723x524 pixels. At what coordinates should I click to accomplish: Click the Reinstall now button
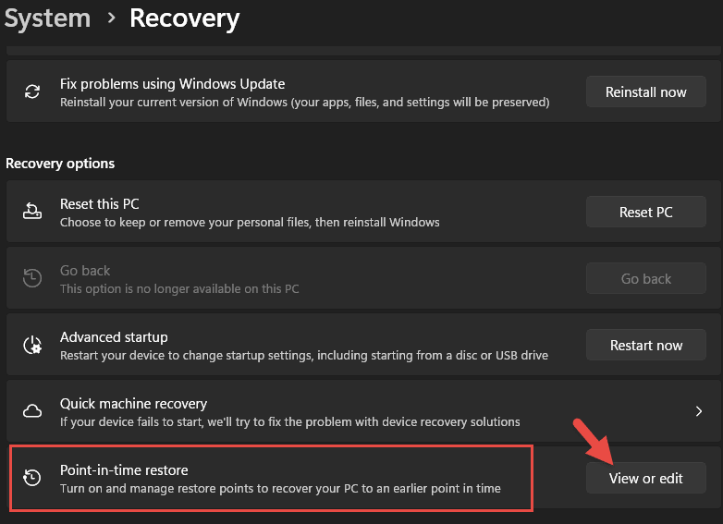click(646, 91)
